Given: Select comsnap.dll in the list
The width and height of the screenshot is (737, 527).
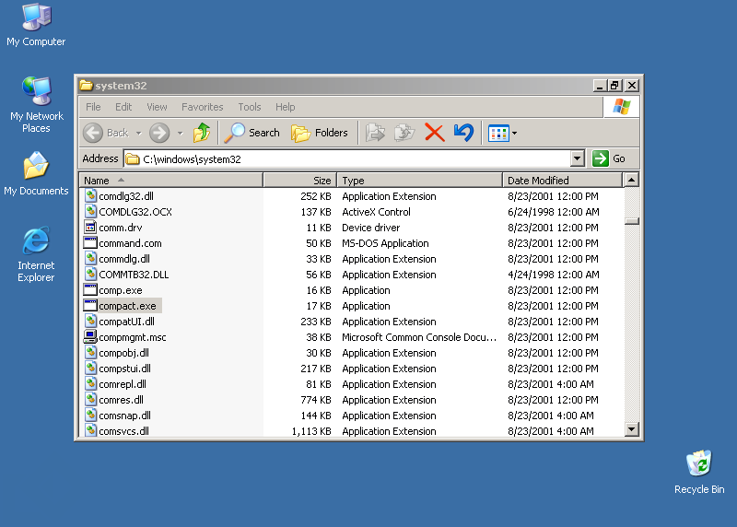Looking at the screenshot, I should coord(124,416).
